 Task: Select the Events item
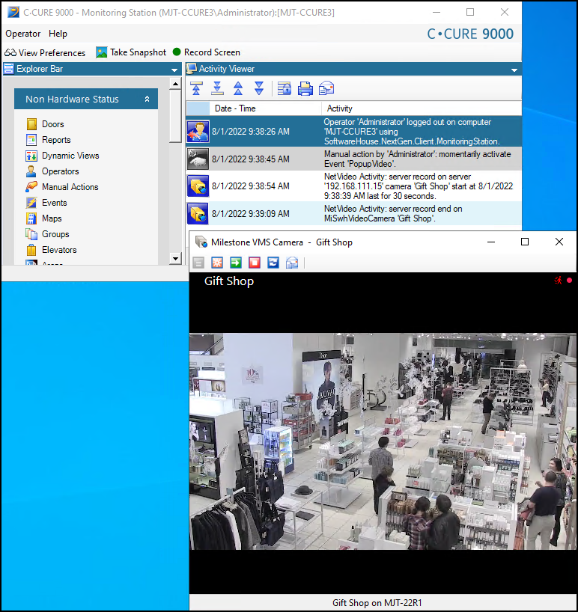[x=55, y=203]
